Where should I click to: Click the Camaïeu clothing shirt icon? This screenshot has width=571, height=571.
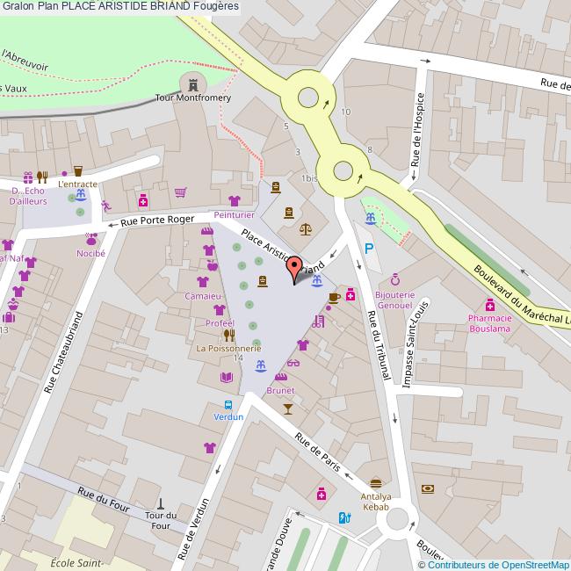(x=203, y=283)
